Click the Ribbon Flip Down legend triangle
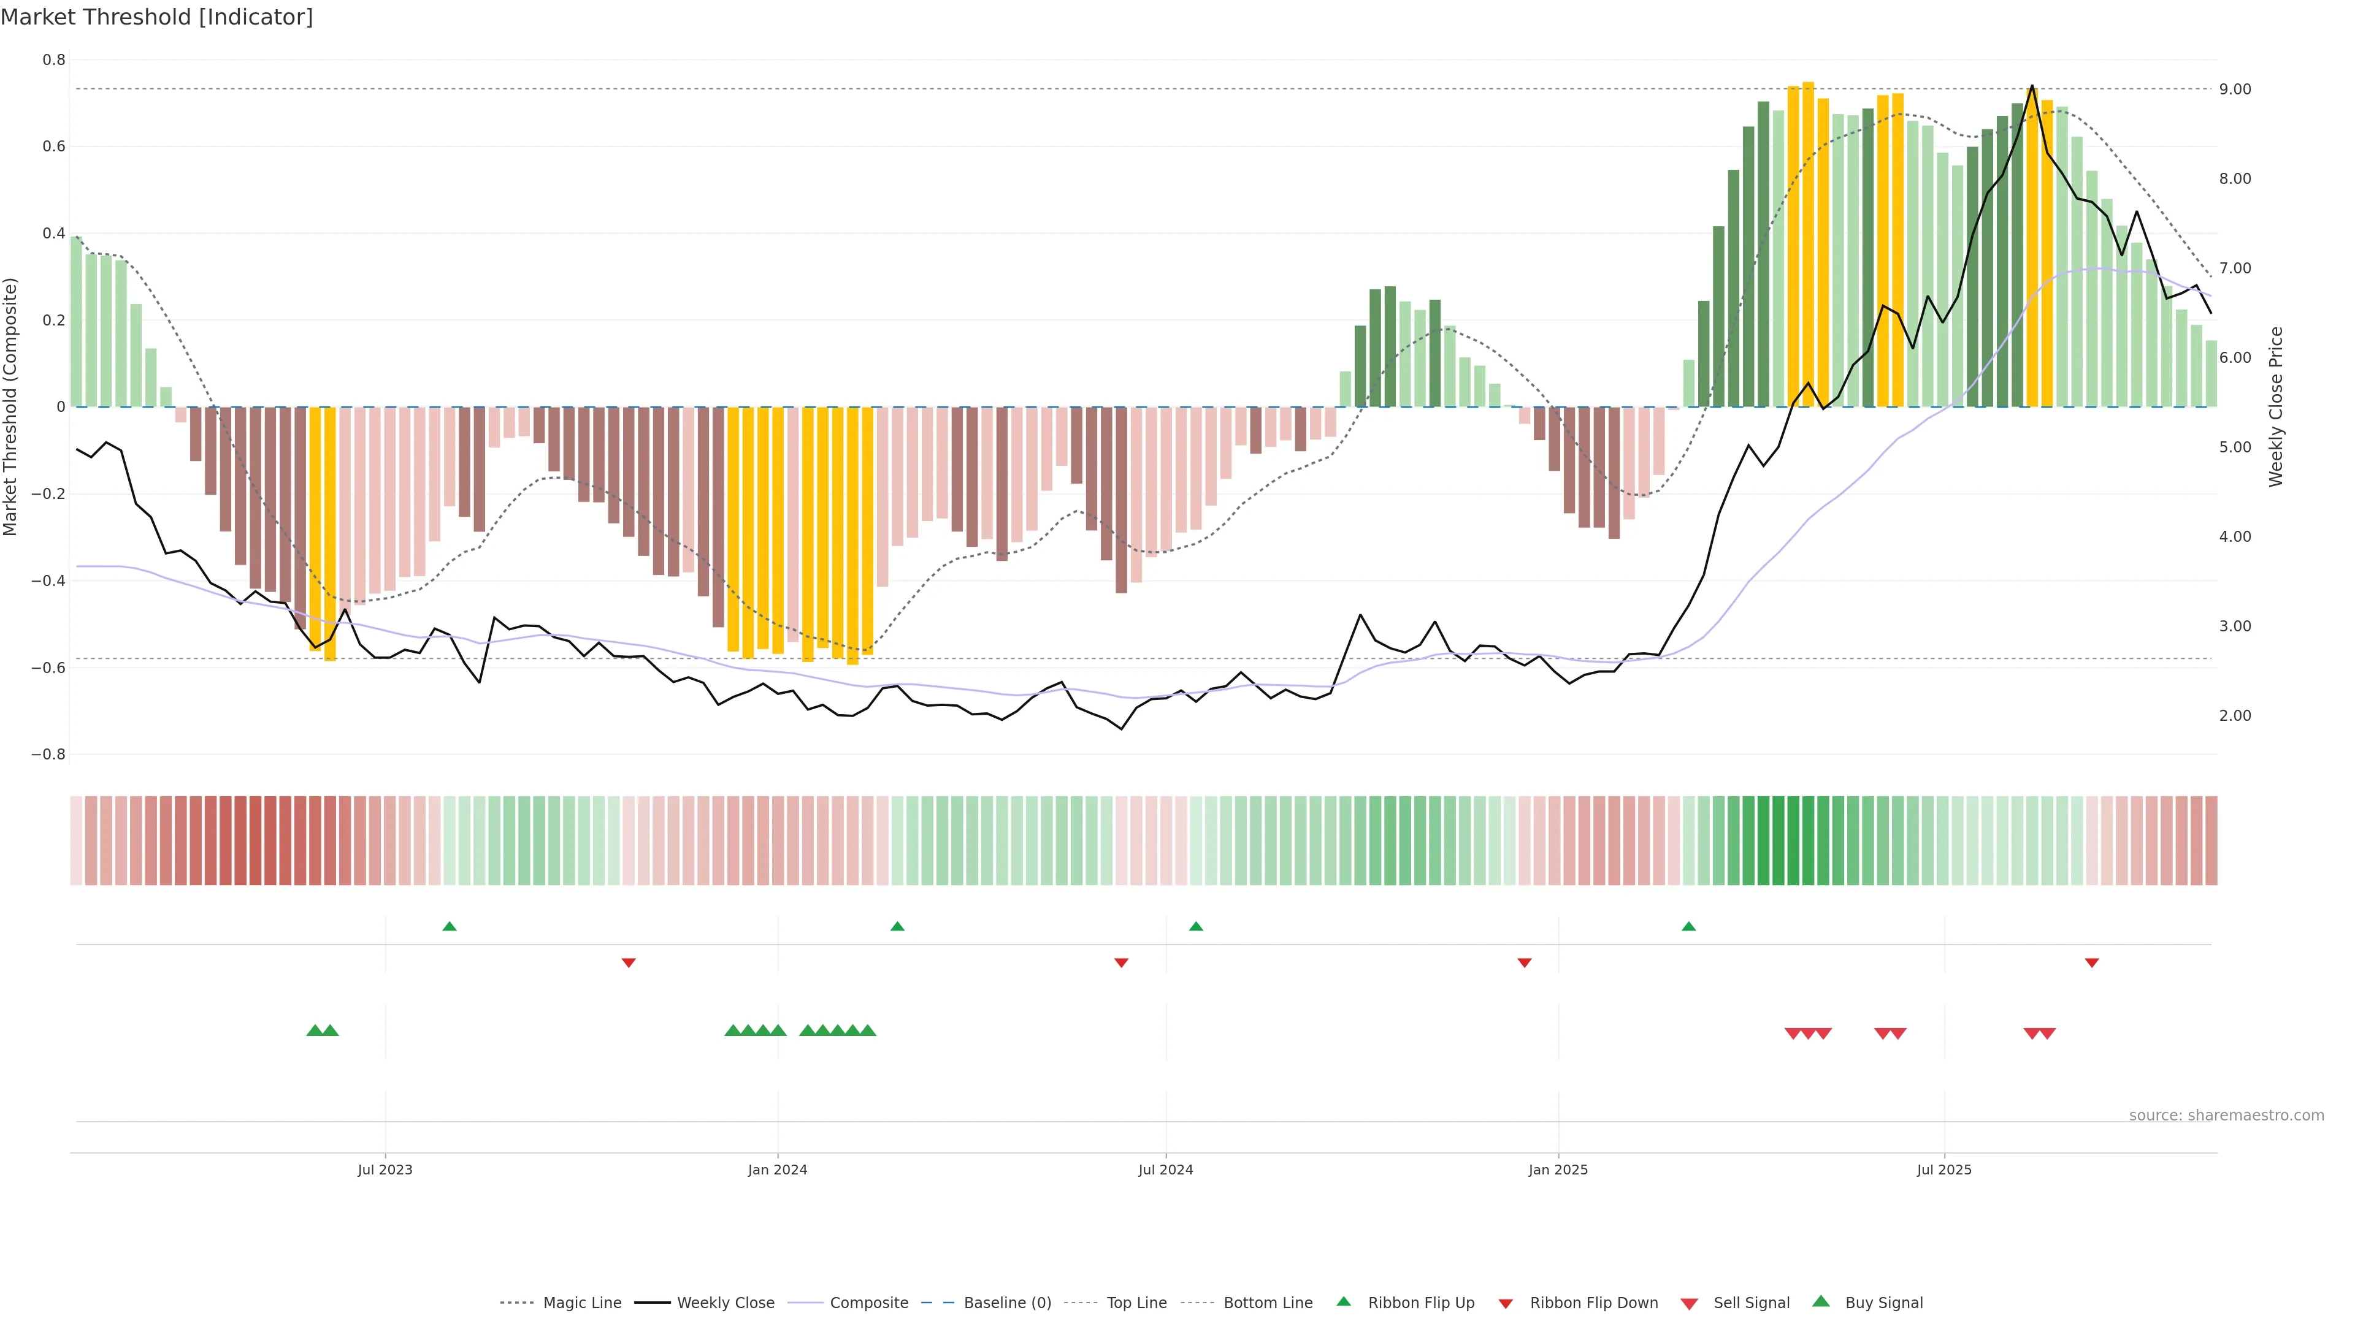Screen dimensions: 2355x1324 point(1506,1303)
